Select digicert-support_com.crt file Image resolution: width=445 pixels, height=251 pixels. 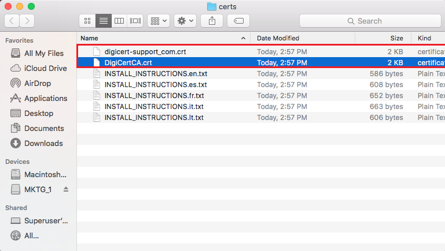pos(145,51)
